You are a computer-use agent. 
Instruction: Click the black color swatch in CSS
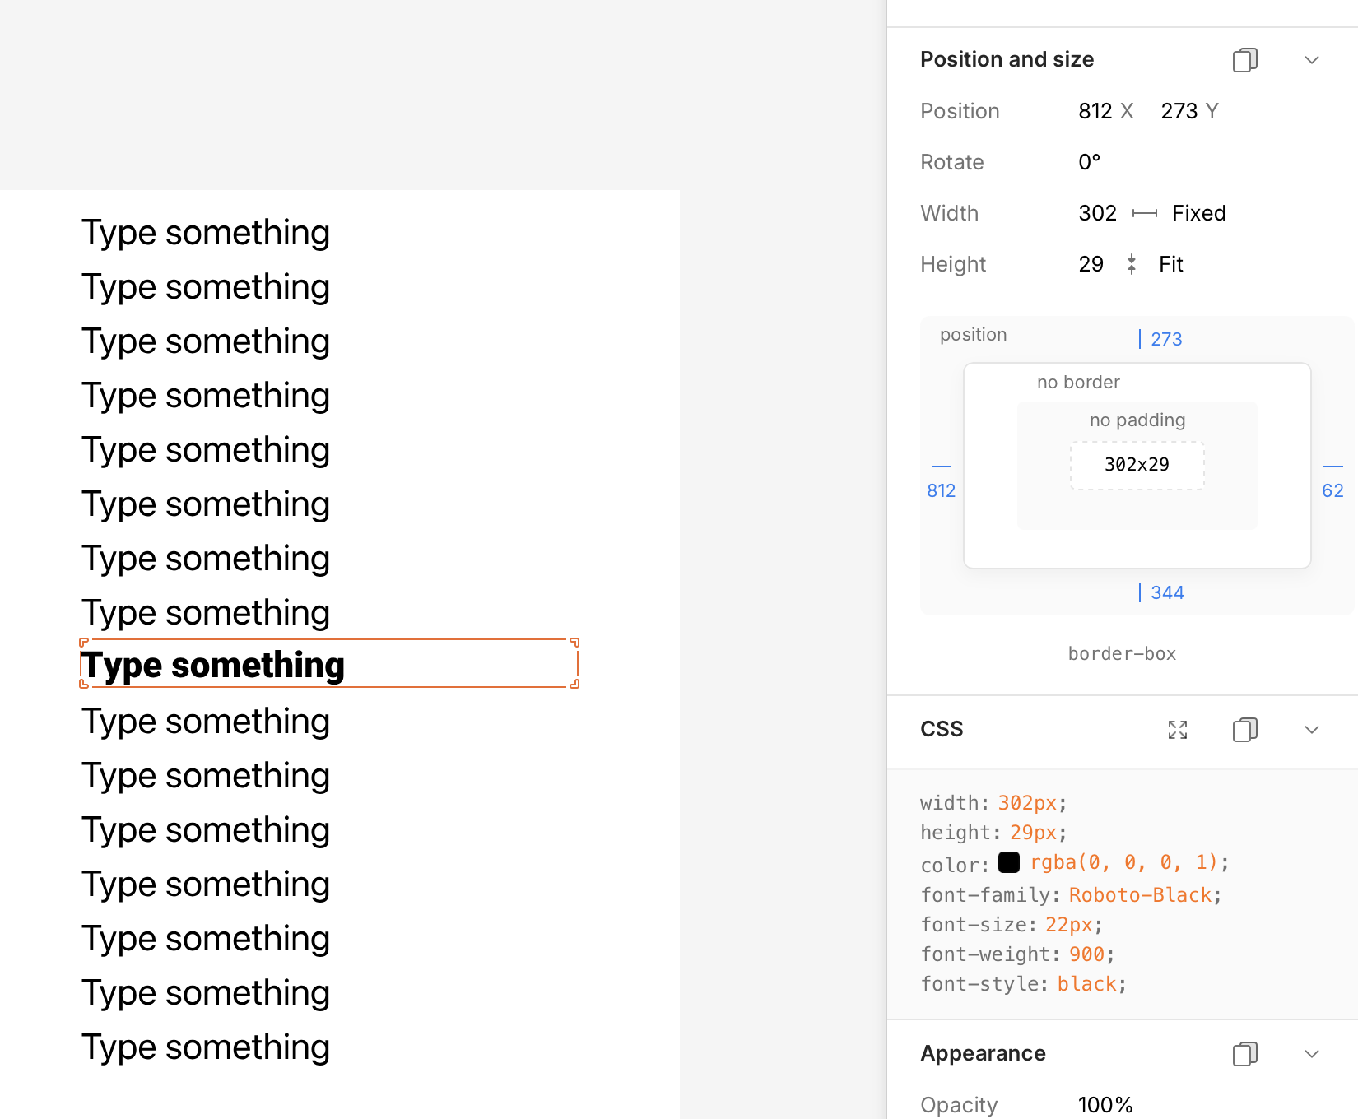(x=1009, y=862)
